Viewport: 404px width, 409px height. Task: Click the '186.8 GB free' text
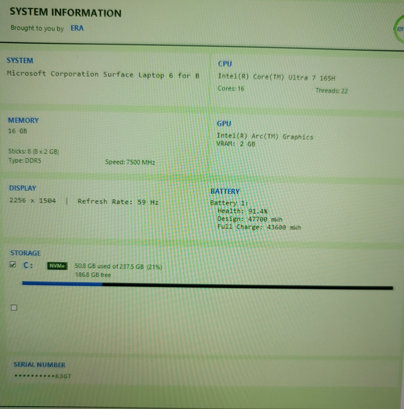pos(93,275)
